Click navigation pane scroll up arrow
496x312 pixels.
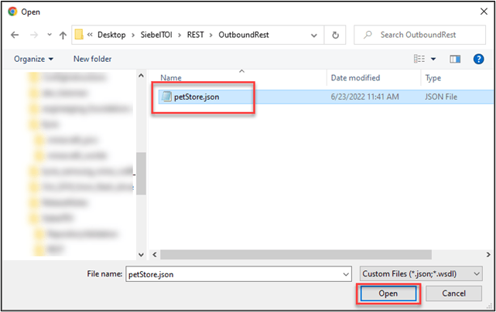[x=141, y=76]
